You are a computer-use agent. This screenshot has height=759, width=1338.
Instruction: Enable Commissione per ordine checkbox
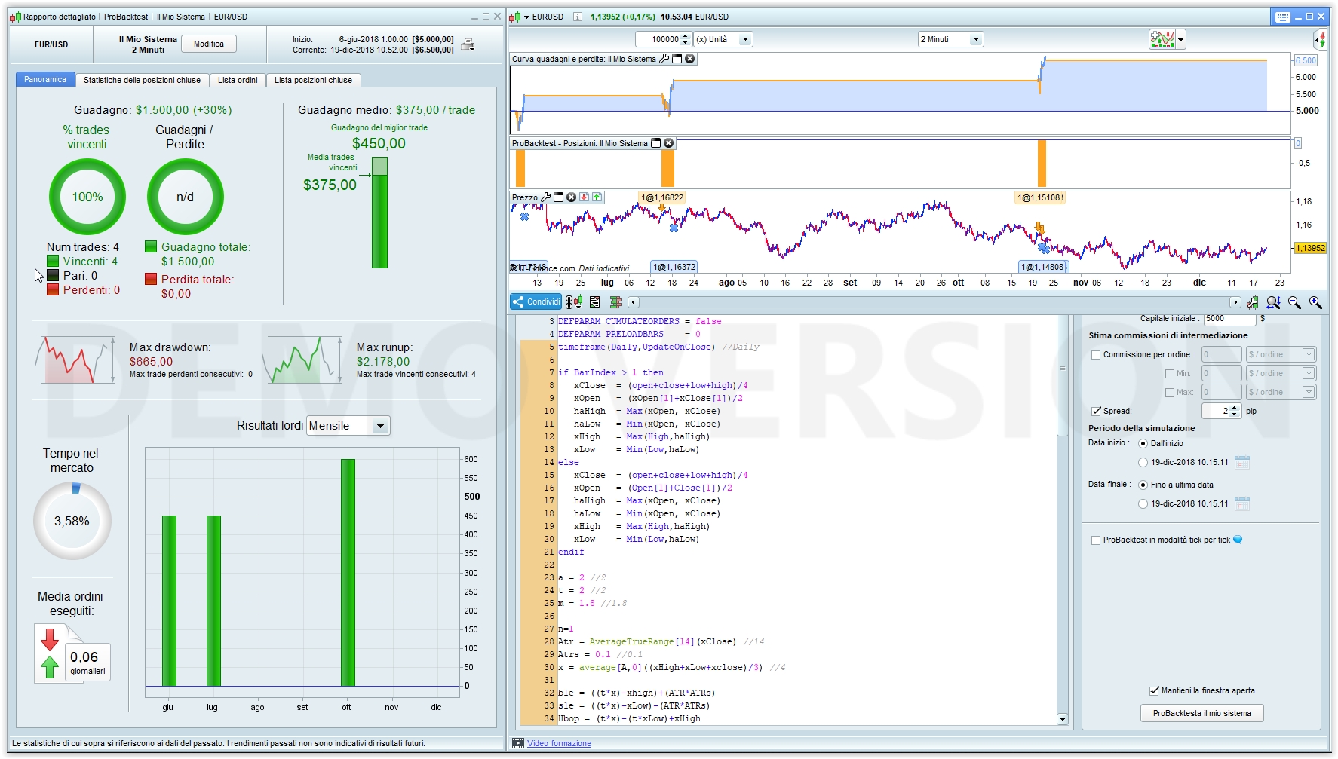point(1096,355)
